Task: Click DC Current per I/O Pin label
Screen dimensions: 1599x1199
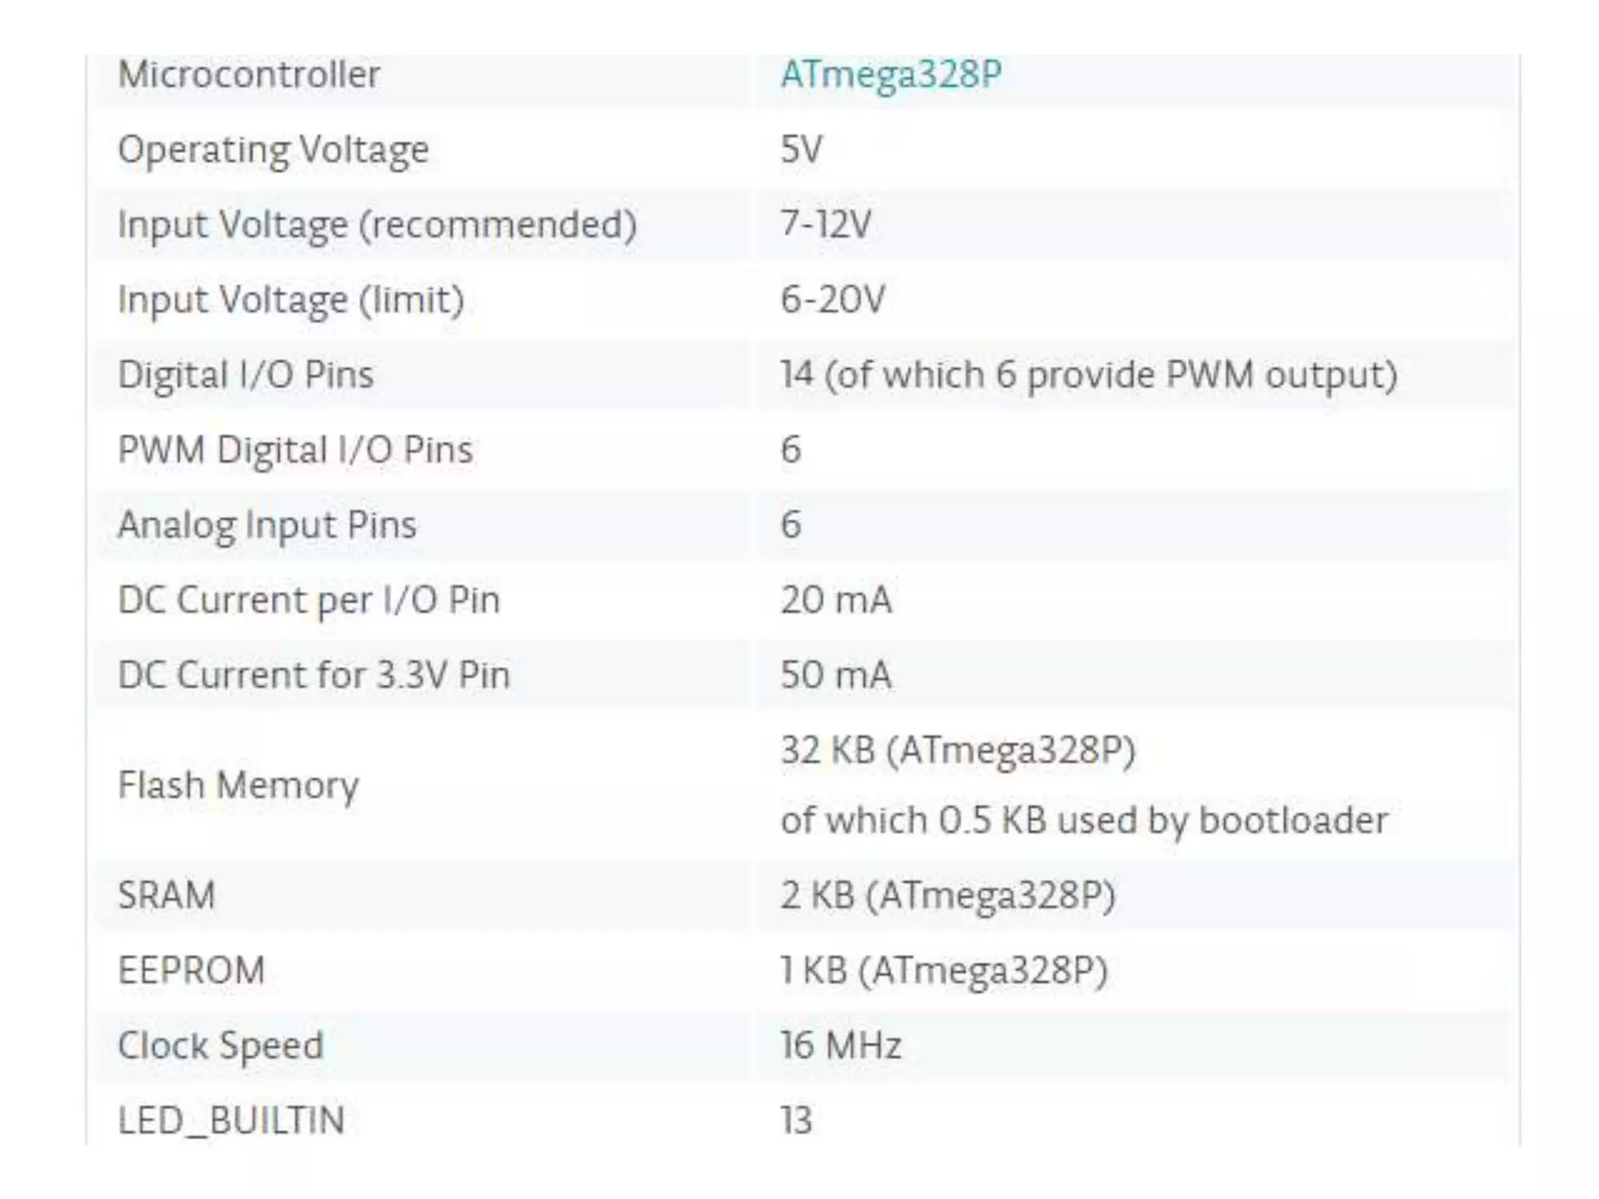Action: pyautogui.click(x=308, y=600)
